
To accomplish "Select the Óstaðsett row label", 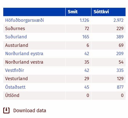I will point(15,87).
